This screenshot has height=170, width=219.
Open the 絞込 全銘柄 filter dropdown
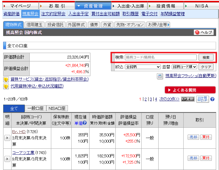[x=143, y=67]
